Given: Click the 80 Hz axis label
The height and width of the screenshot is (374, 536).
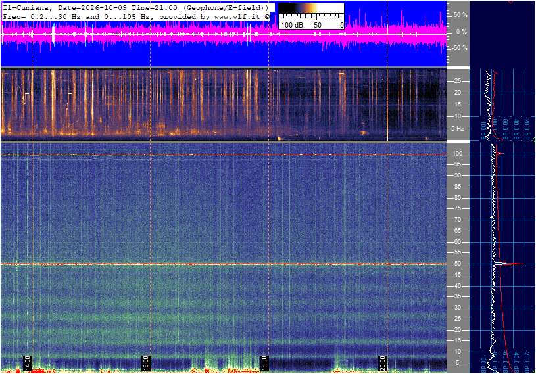Looking at the screenshot, I should [457, 198].
